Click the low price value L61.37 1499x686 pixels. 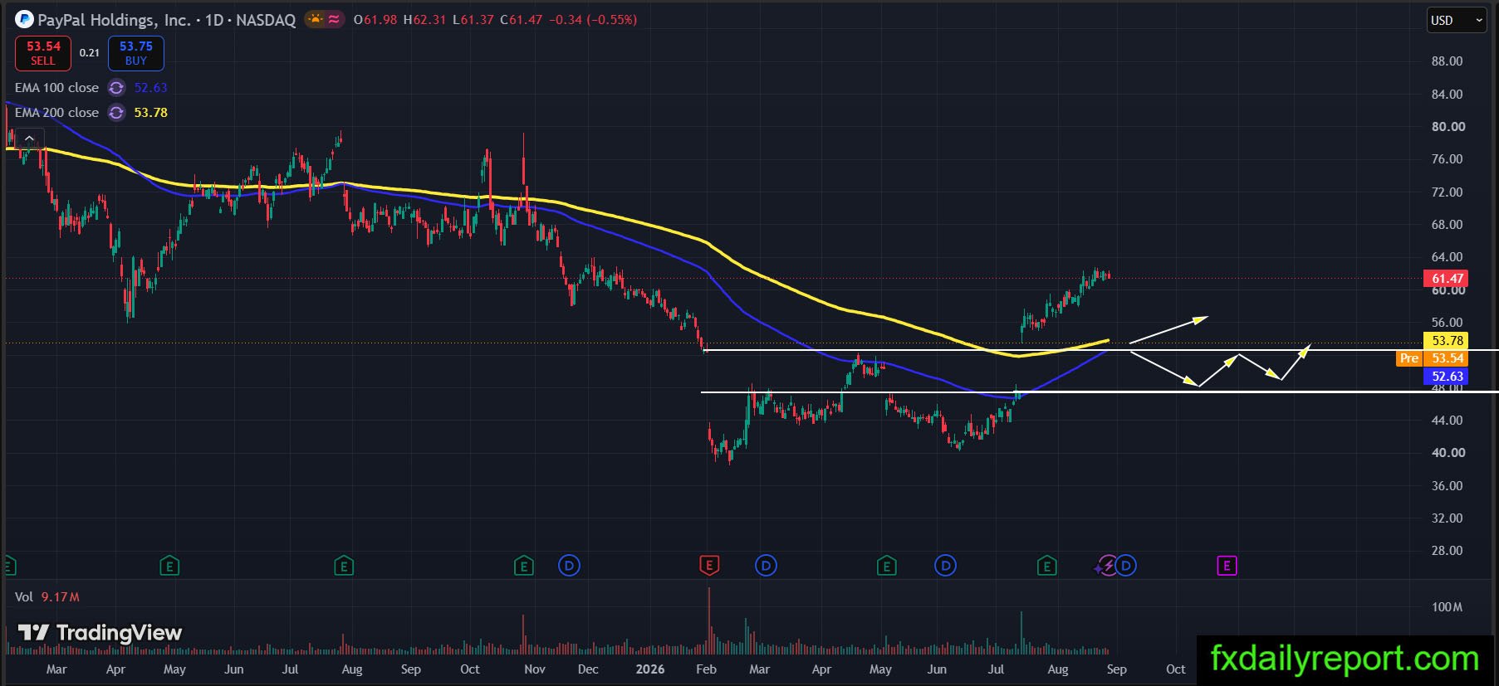click(473, 20)
